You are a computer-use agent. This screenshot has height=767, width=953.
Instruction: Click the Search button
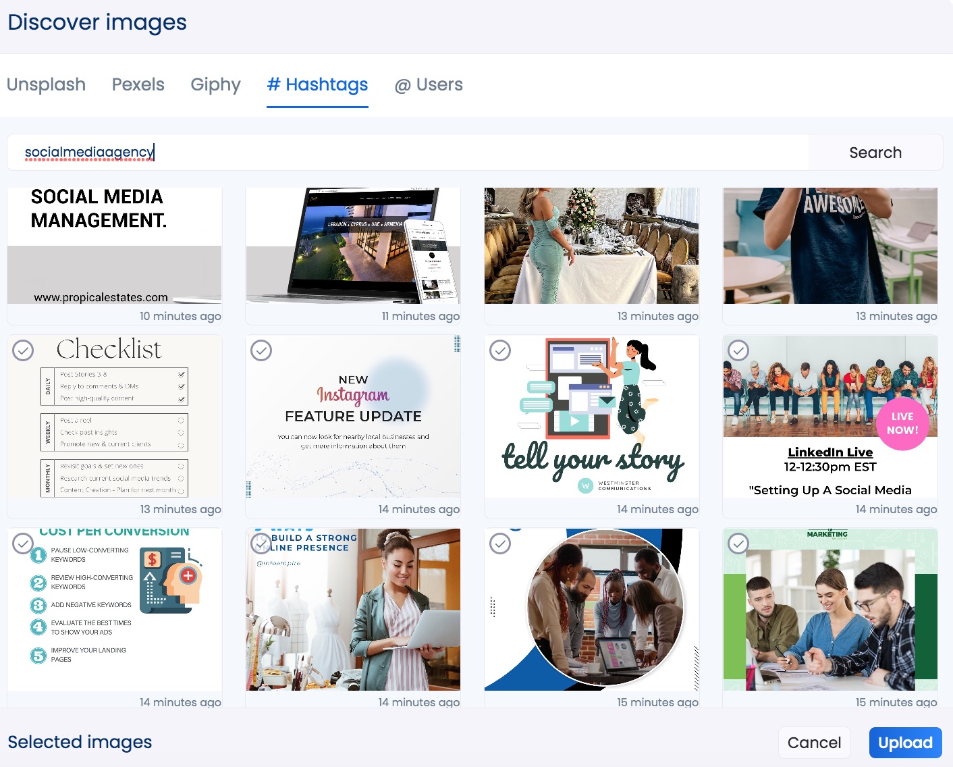pyautogui.click(x=875, y=152)
